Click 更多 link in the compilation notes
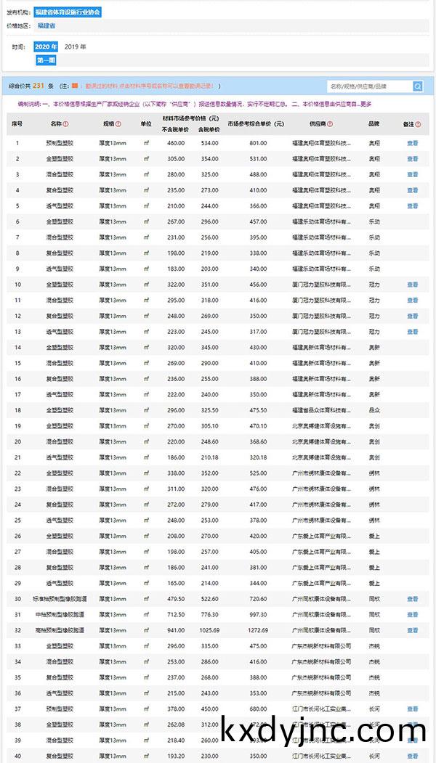Viewport: 436px width, 763px height. (376, 104)
